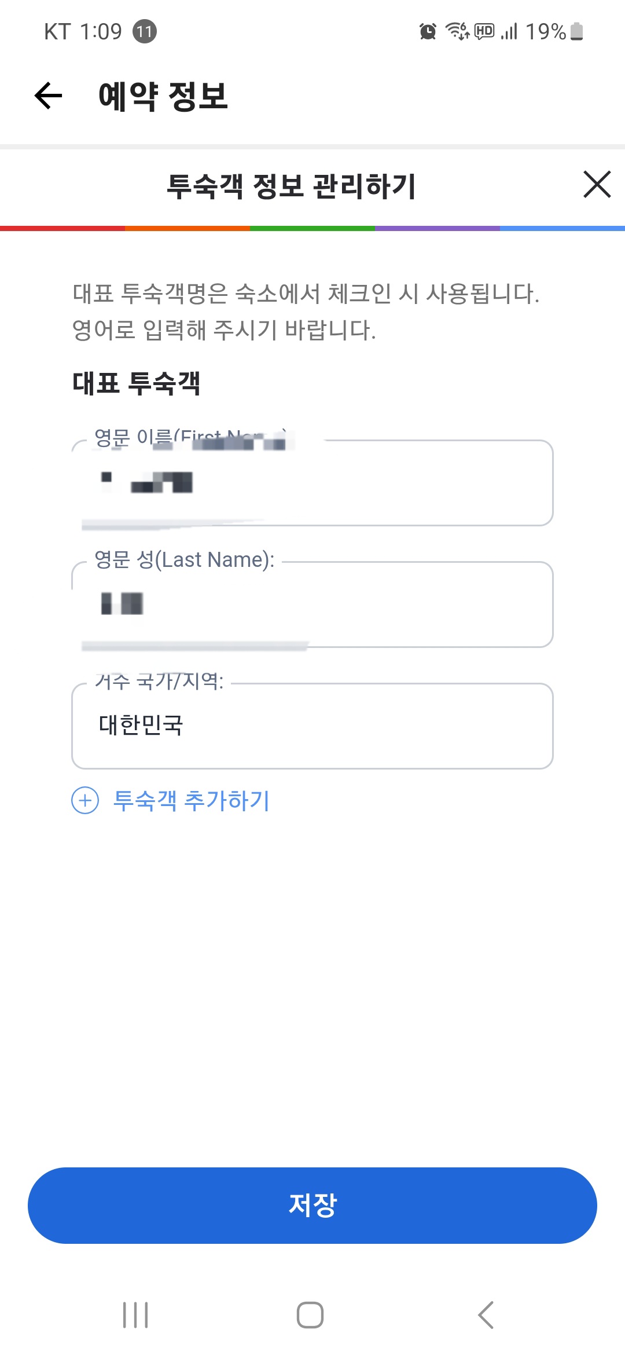
Task: Tap the notification count badge 11
Action: [x=145, y=31]
